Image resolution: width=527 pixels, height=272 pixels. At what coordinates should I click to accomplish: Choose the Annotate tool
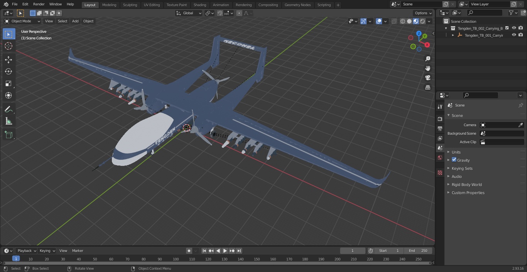coord(8,110)
